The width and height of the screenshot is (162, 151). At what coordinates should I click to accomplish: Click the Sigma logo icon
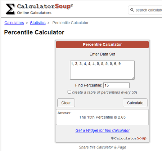[x=10, y=9]
